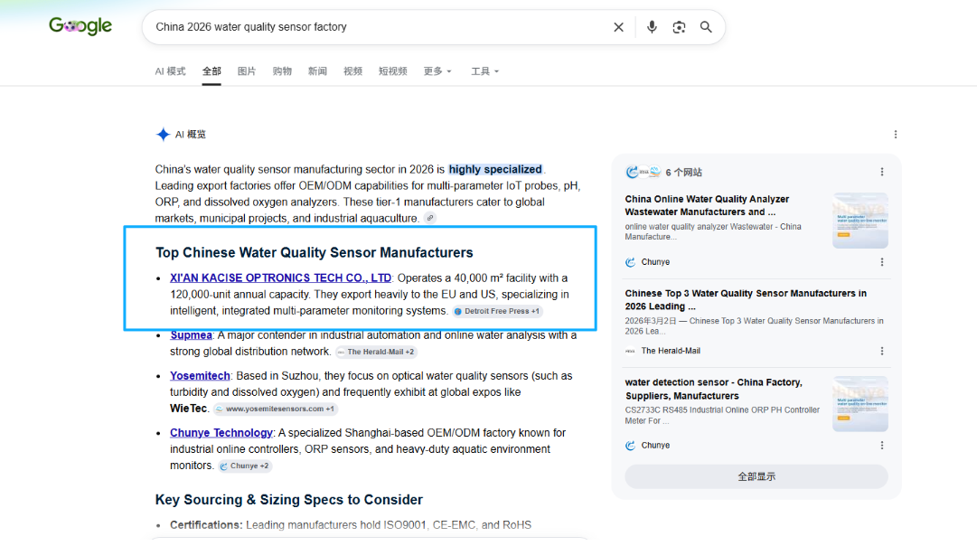Click The Herald-Mail source name in card
Viewport: 977px width, 546px height.
671,351
